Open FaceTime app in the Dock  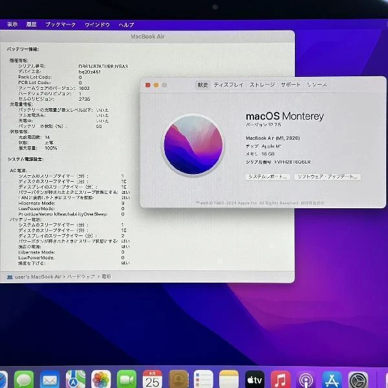(127, 380)
